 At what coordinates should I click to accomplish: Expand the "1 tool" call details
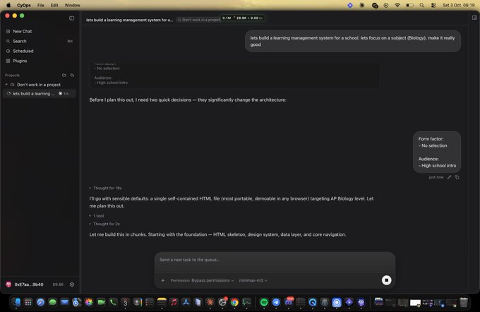[x=97, y=216]
